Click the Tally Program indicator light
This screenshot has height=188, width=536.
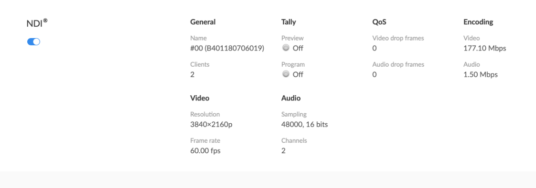[x=286, y=74]
